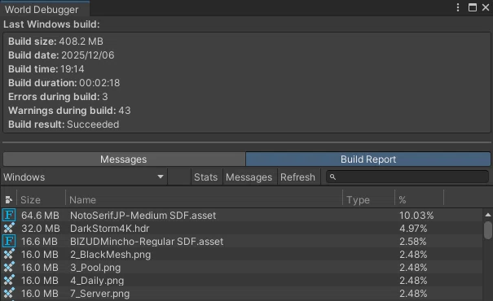Open the Windows platform dropdown
This screenshot has height=301, width=493.
pyautogui.click(x=84, y=177)
